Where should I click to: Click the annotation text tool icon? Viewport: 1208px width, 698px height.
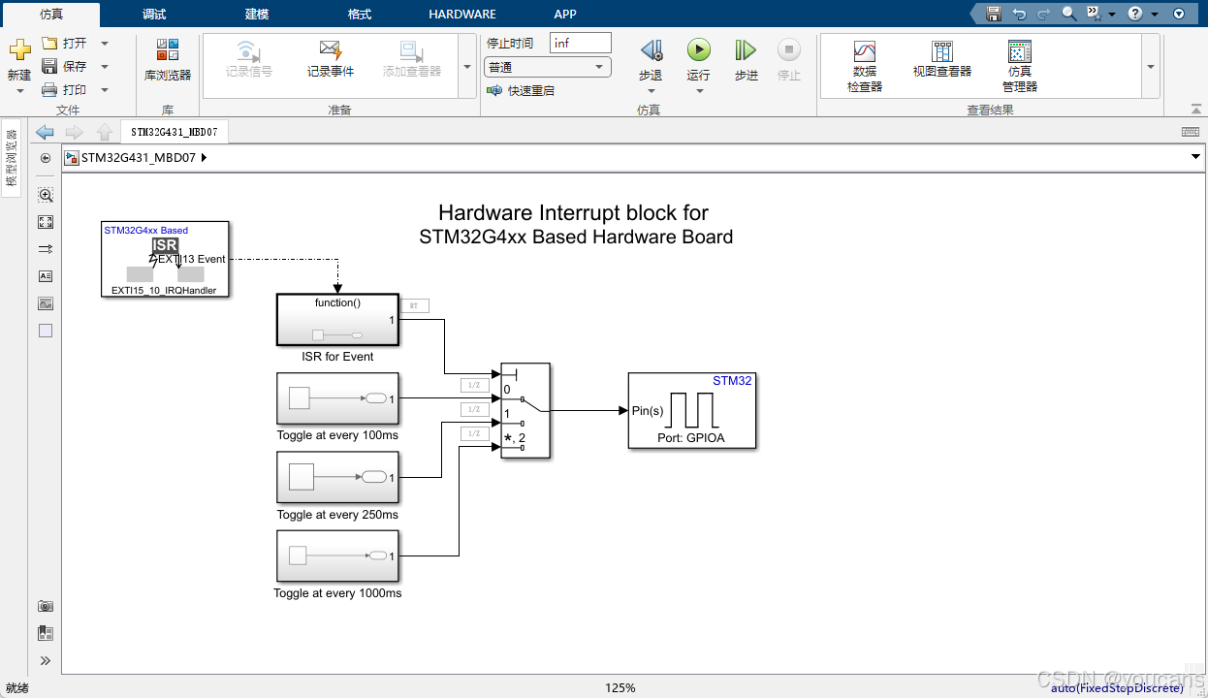(x=46, y=276)
